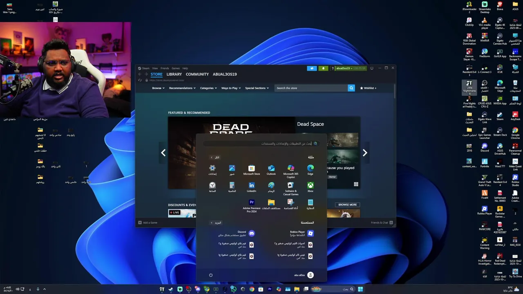523x294 pixels.
Task: Show more recommended items
Action: pos(216,223)
